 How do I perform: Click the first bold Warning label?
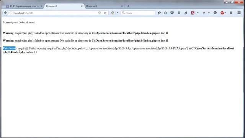8,33
